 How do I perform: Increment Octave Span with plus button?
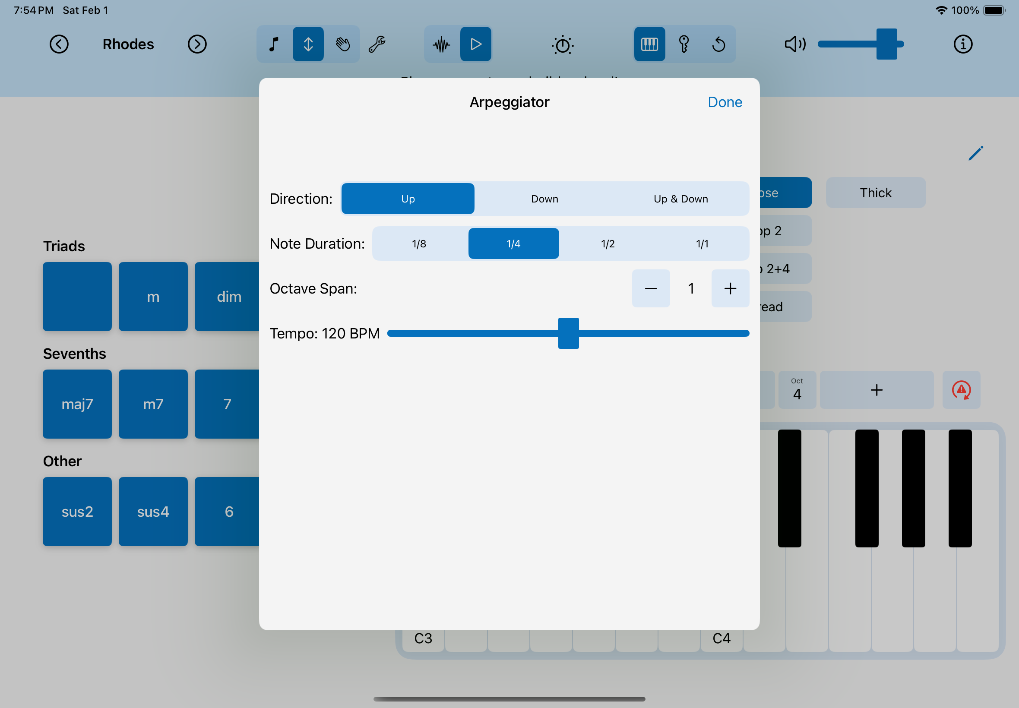(x=729, y=288)
